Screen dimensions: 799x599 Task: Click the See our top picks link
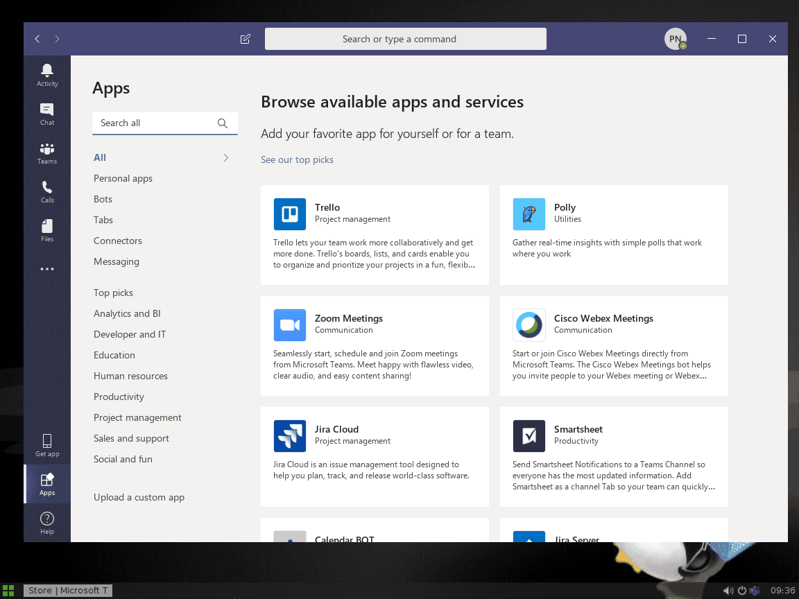point(297,159)
